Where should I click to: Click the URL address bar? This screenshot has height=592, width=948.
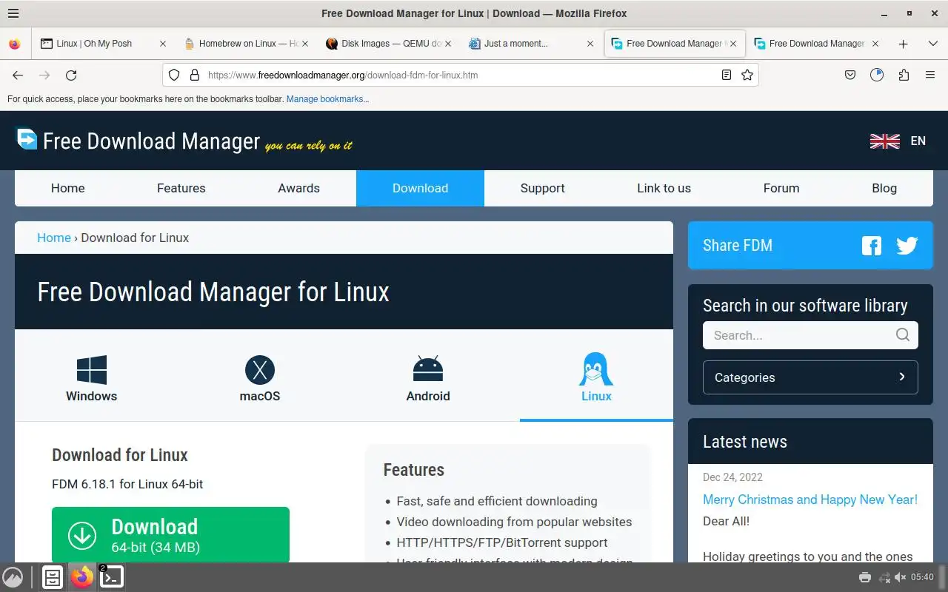459,75
